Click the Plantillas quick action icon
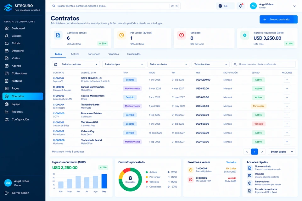 click(x=249, y=176)
